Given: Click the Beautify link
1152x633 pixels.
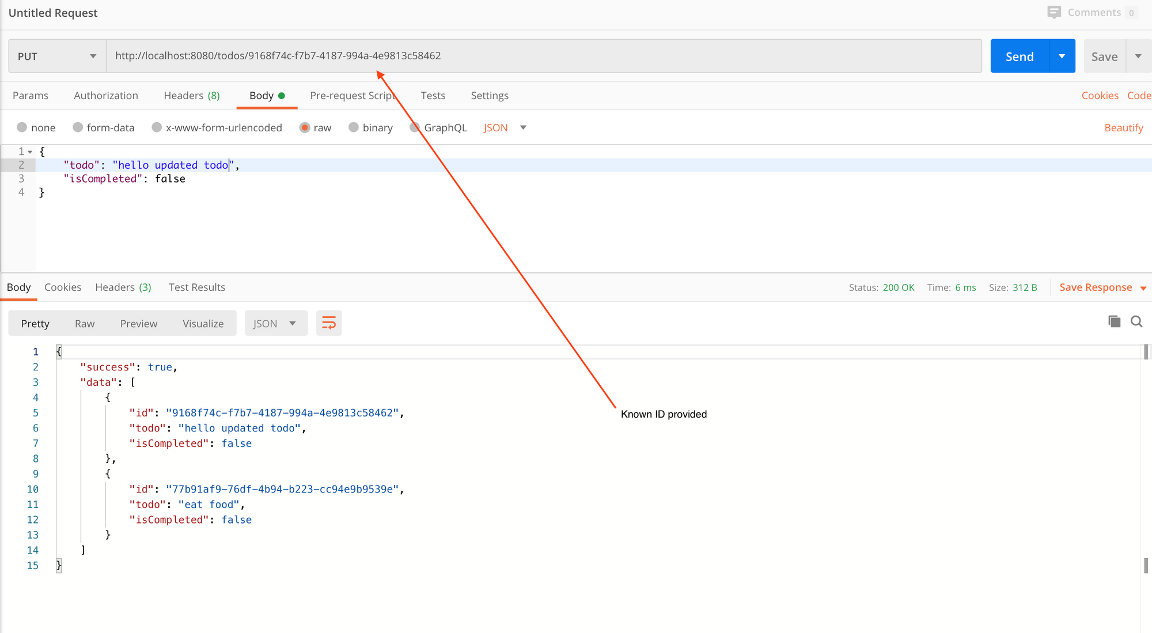Looking at the screenshot, I should 1123,128.
